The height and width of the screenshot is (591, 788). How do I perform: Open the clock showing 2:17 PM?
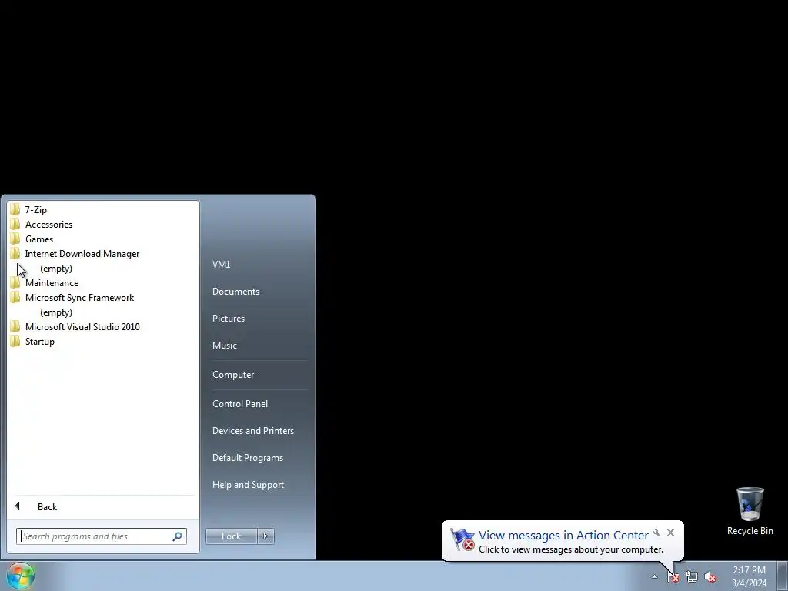[749, 576]
